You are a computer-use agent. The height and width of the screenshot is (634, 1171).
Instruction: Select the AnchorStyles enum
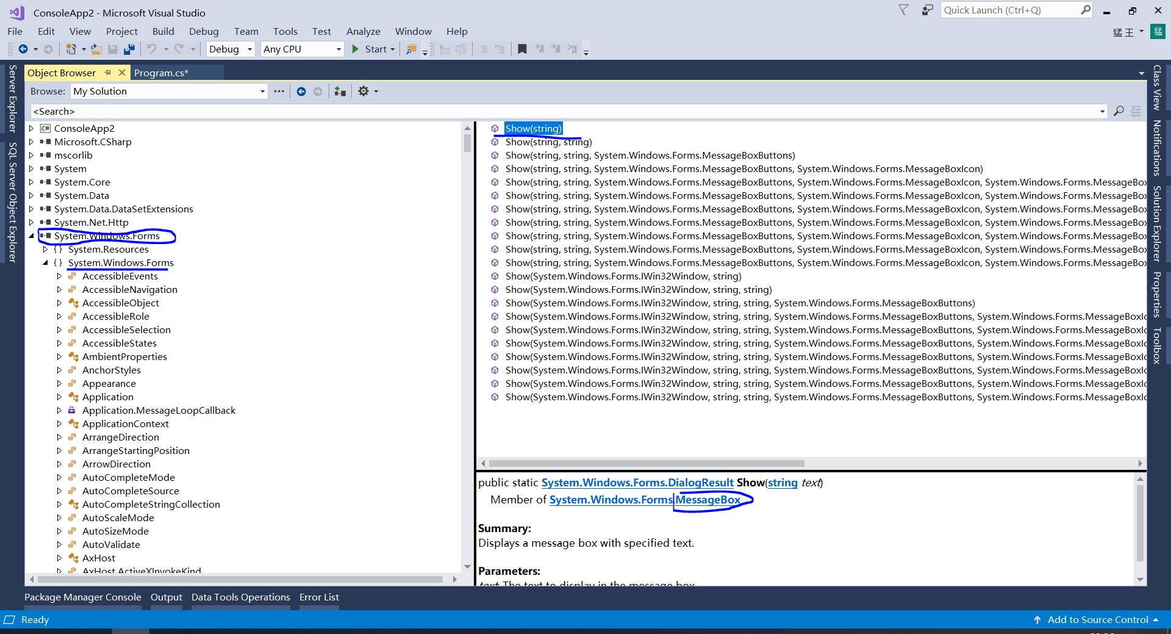tap(111, 370)
